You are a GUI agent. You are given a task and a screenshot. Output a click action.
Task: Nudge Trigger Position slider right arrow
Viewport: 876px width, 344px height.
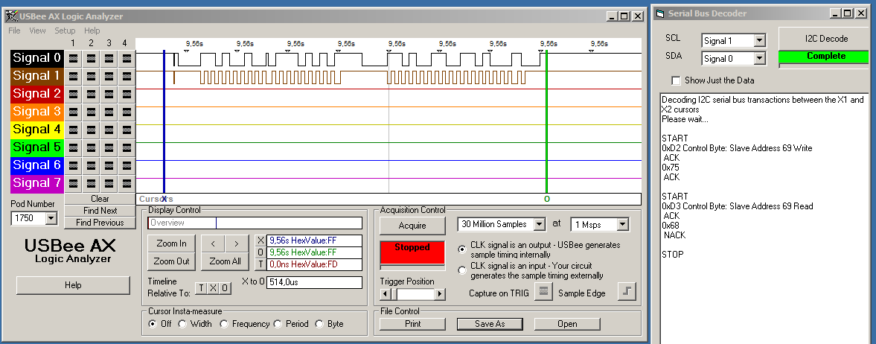click(x=441, y=293)
